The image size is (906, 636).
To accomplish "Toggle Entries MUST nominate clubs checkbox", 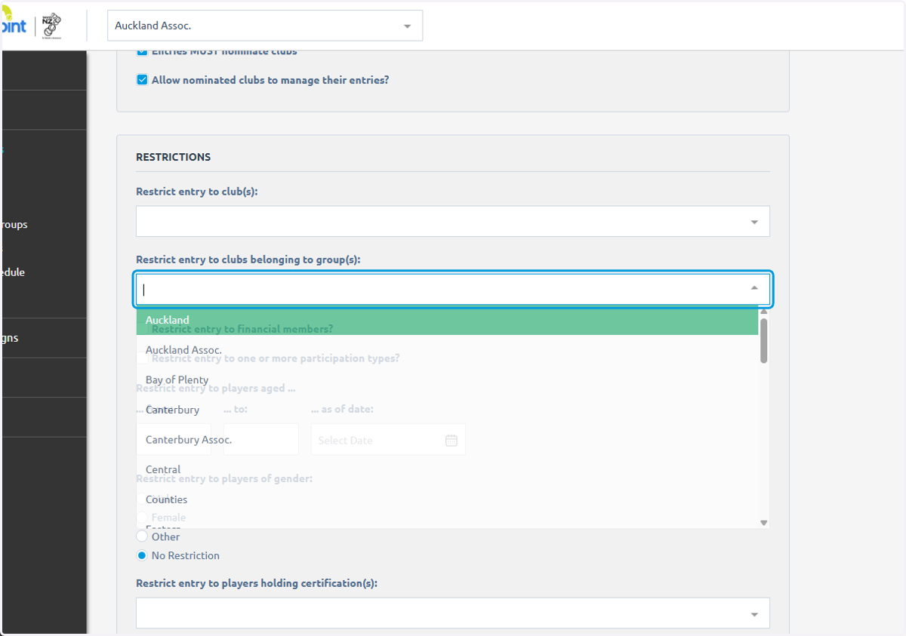I will [142, 52].
